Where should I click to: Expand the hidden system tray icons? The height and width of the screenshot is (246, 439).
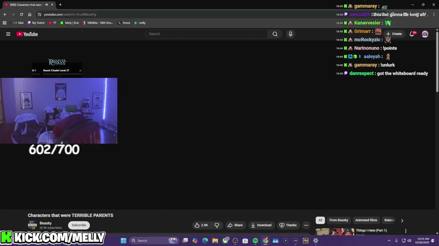point(389,241)
